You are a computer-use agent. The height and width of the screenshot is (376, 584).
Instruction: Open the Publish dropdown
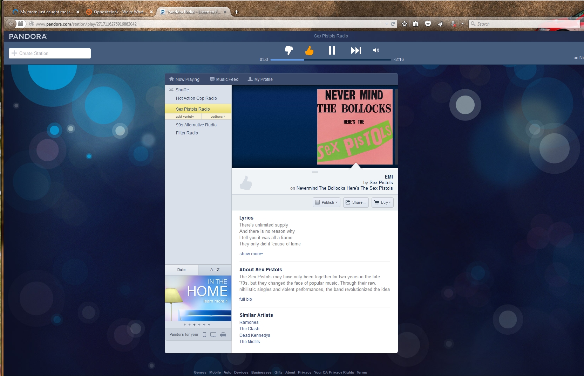pos(326,202)
